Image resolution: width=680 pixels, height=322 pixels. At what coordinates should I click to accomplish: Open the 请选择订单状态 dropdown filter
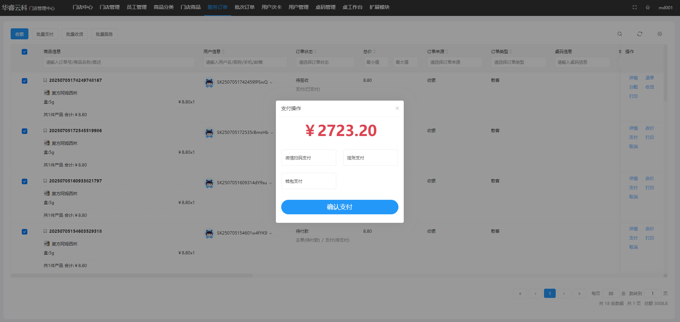pyautogui.click(x=325, y=62)
